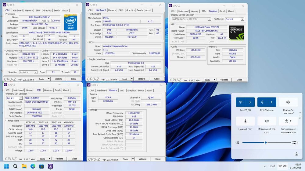The image size is (305, 171).
Task: Expand Wi-Fi networks list arrow
Action: [250, 102]
